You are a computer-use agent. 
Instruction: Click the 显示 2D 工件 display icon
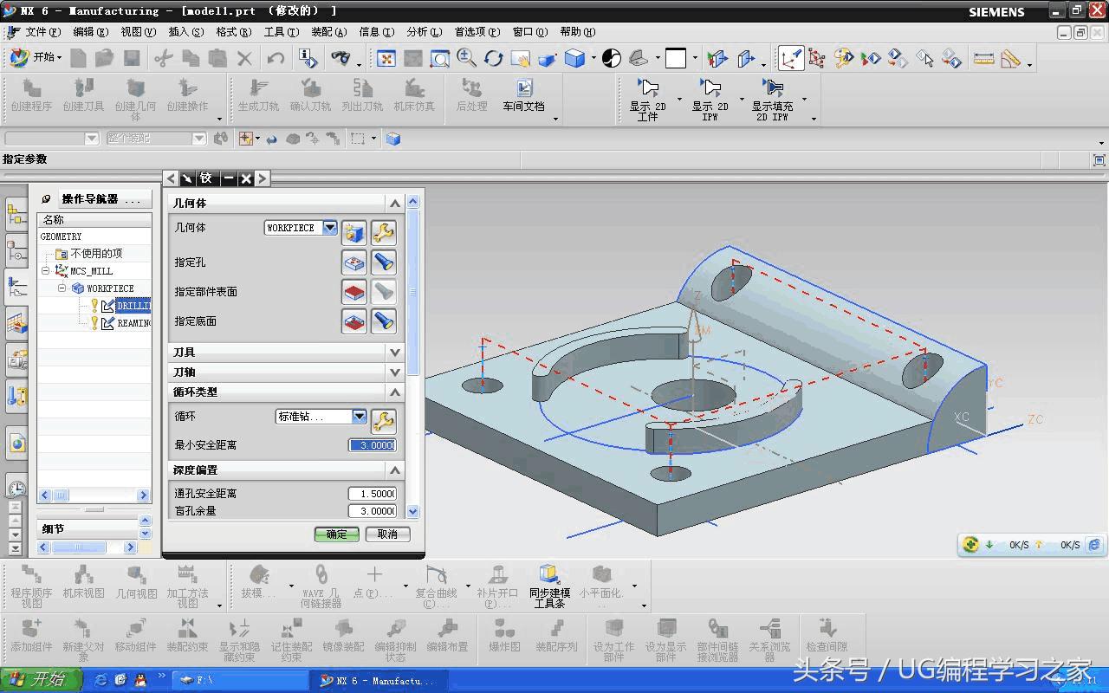(x=647, y=89)
